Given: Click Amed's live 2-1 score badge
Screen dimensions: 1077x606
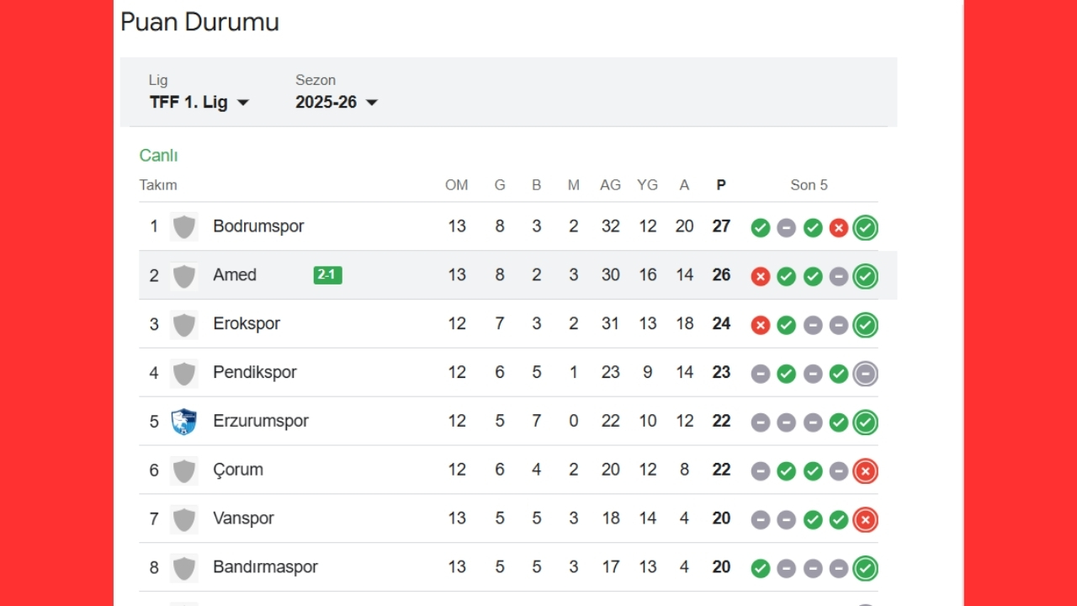Looking at the screenshot, I should [x=327, y=275].
